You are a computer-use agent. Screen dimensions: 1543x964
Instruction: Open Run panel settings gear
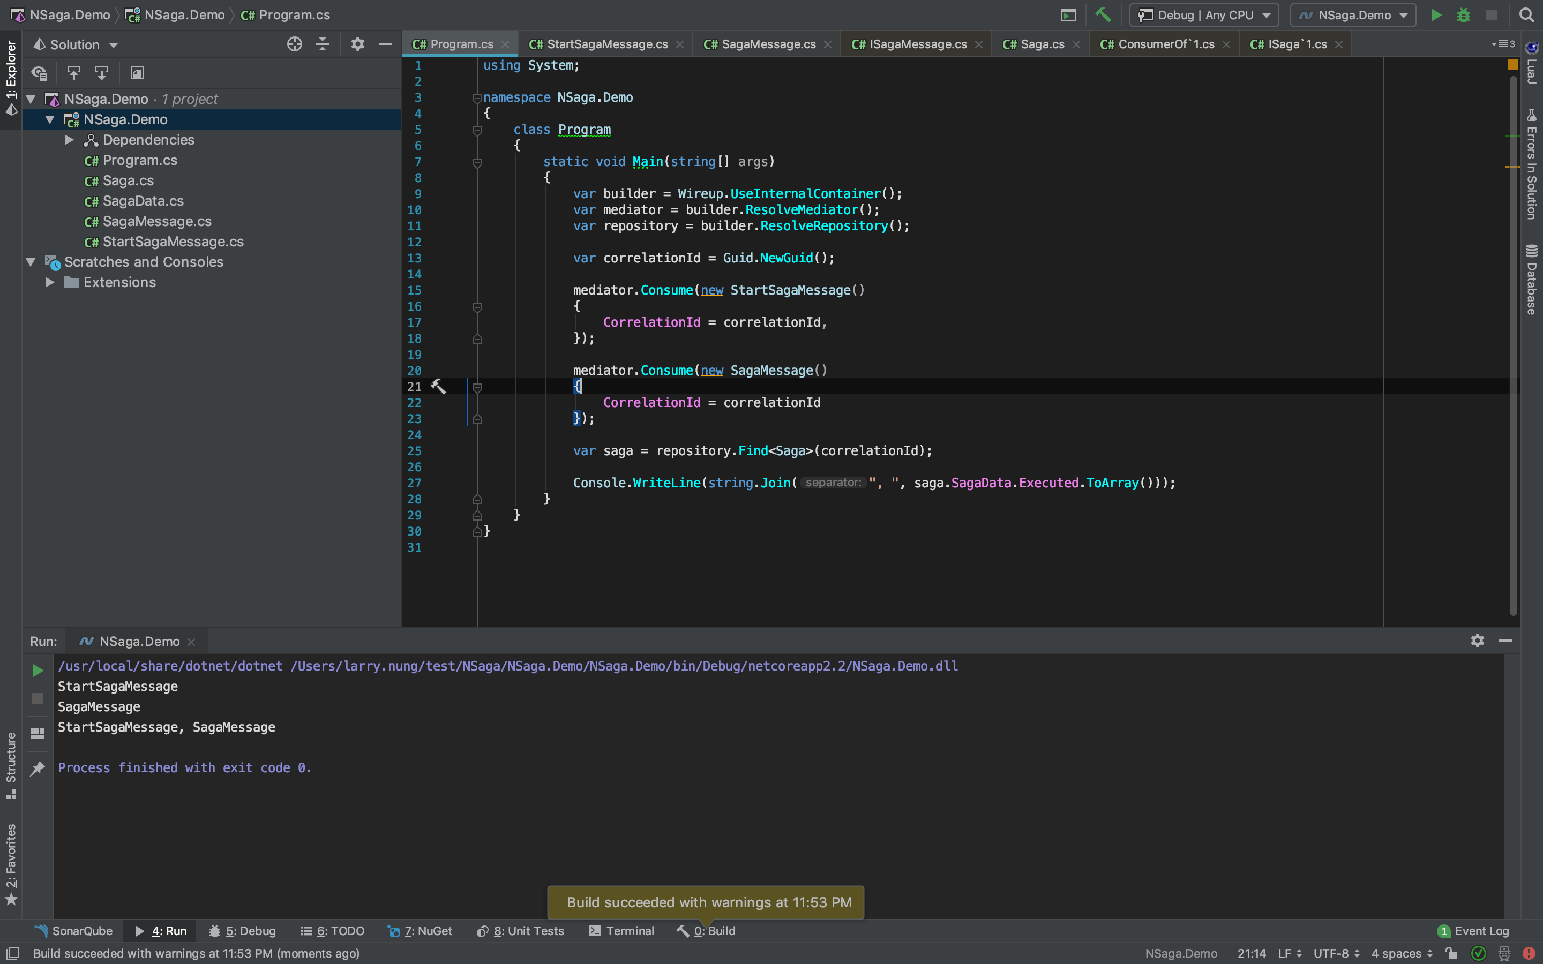[x=1477, y=640]
